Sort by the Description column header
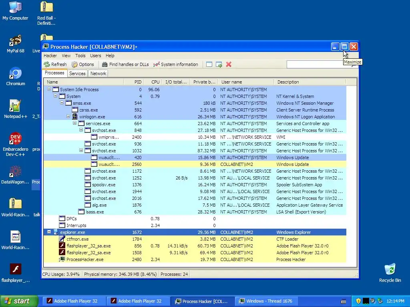 [x=310, y=82]
